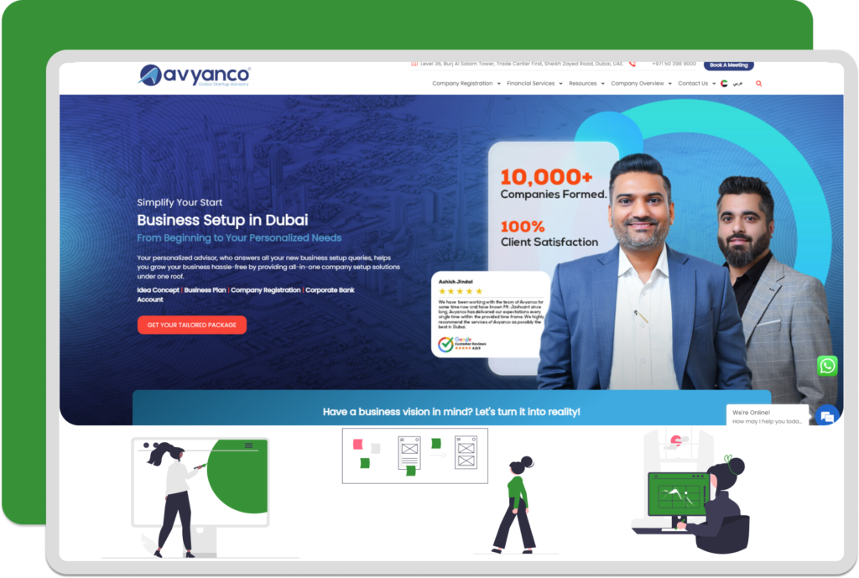
Task: Open the Contact Us menu item
Action: point(696,84)
